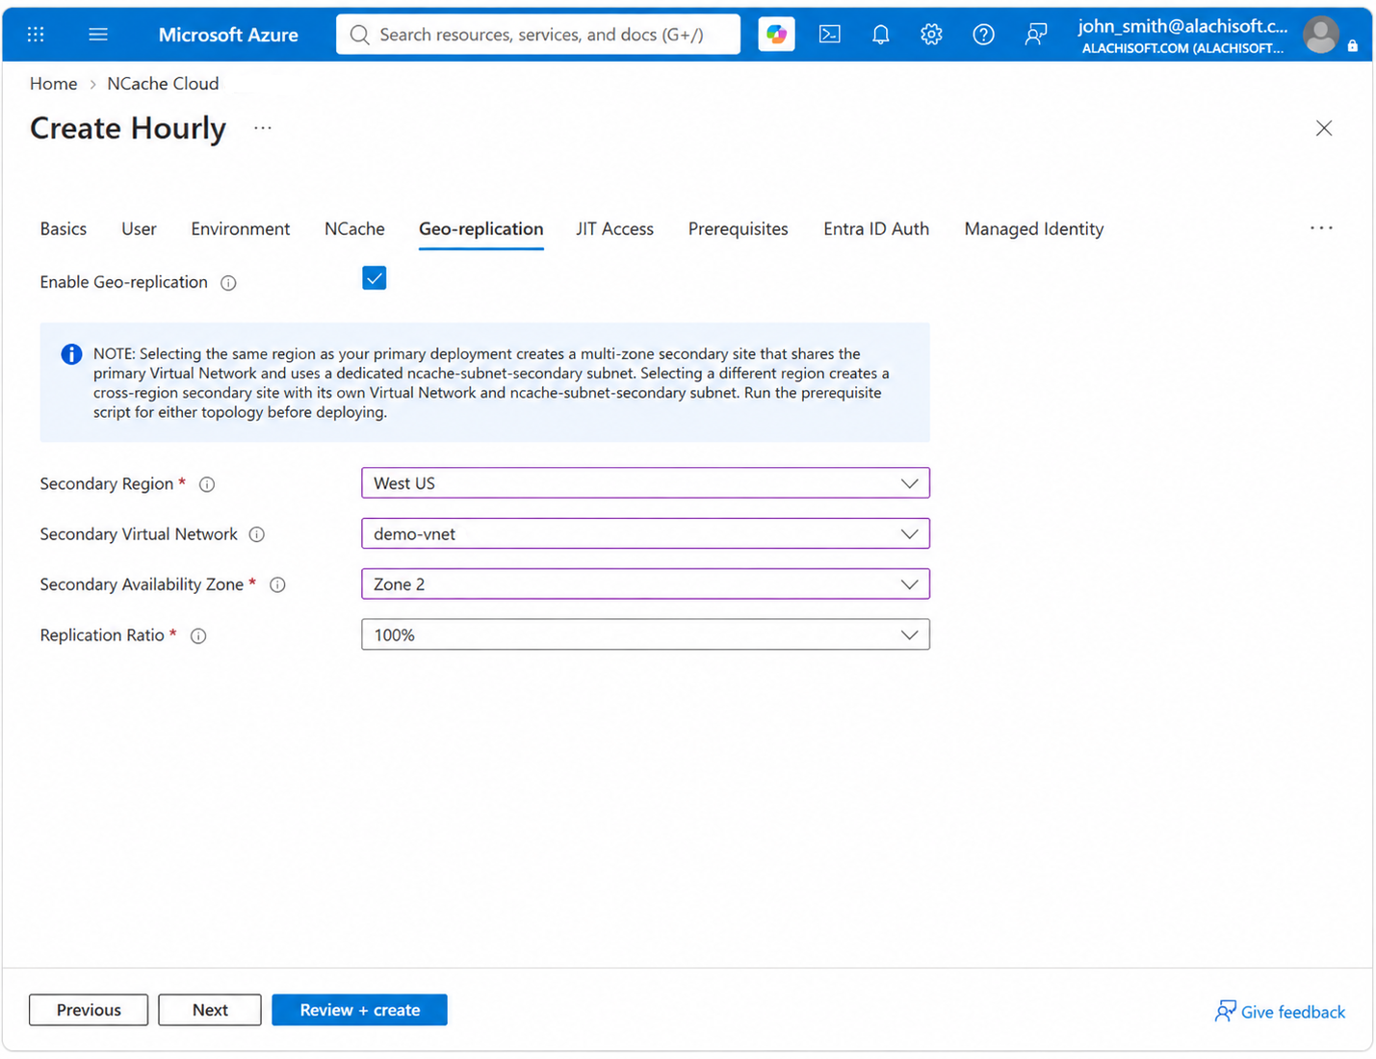Select the Geo-replication tab
The height and width of the screenshot is (1059, 1376).
pos(481,229)
